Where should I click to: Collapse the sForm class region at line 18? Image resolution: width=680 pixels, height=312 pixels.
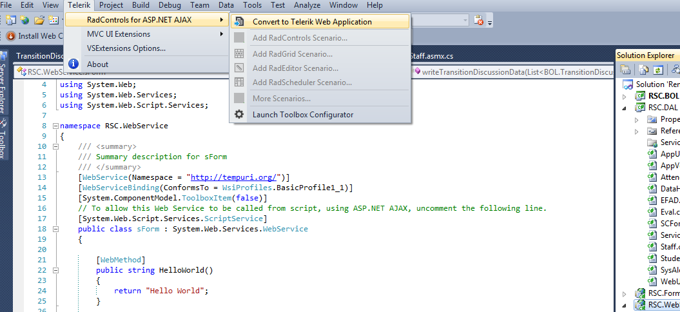pyautogui.click(x=55, y=229)
